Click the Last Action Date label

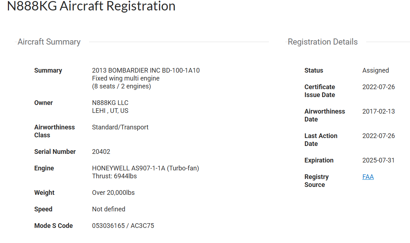click(x=321, y=140)
